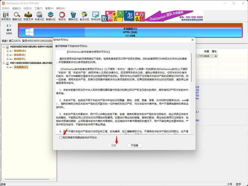Click the 搜索分区 magnifier icon
The height and width of the screenshot is (186, 248).
(17, 16)
